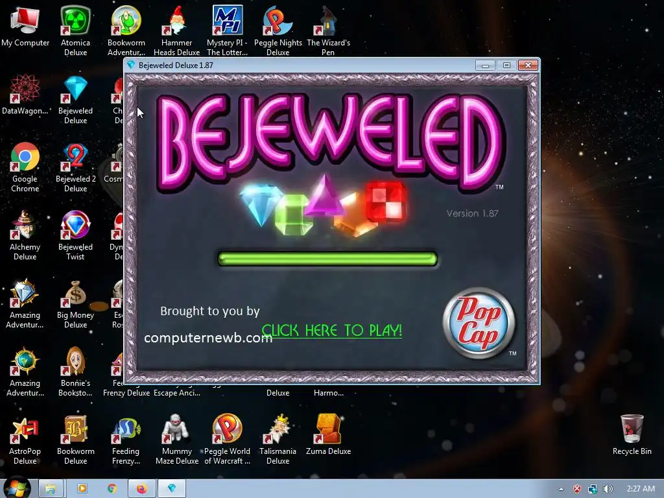
Task: Select Bejeweled Deluxe desktop shortcut
Action: click(x=75, y=99)
